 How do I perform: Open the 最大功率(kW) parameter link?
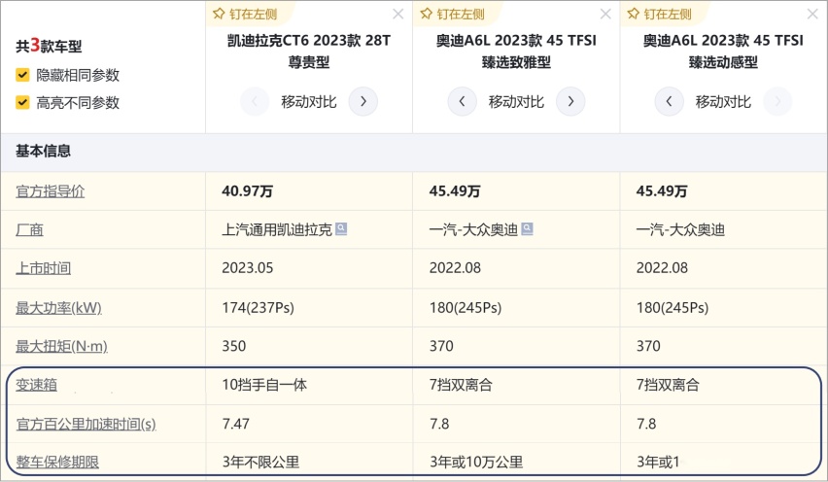click(x=58, y=307)
